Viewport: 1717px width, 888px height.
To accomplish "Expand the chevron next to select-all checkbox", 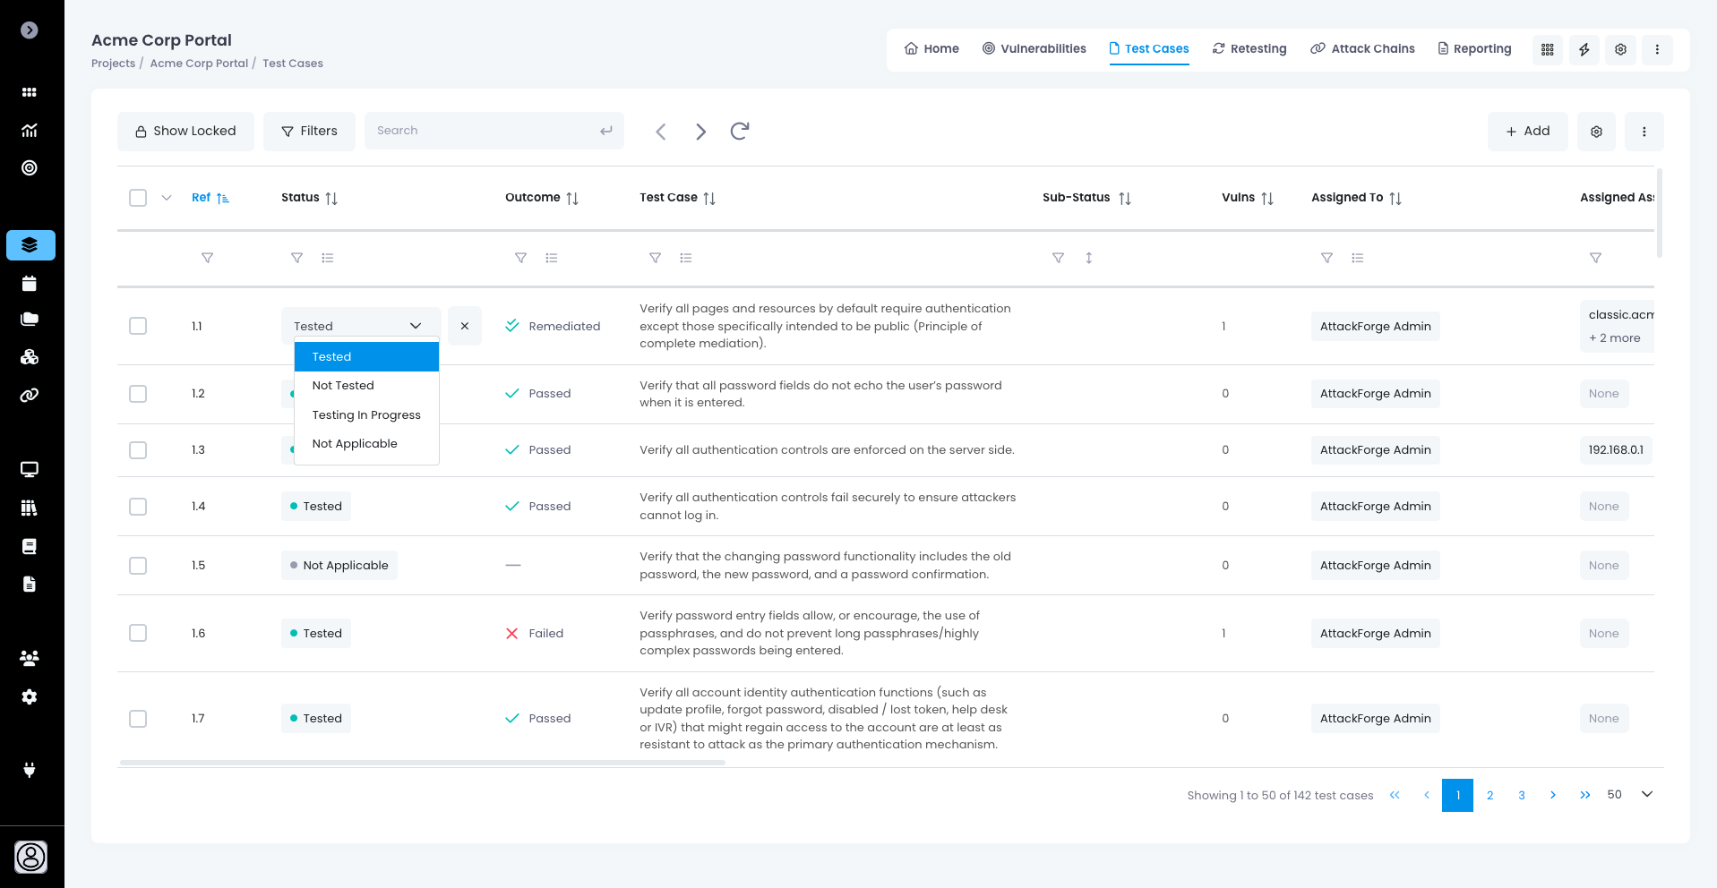I will point(167,198).
